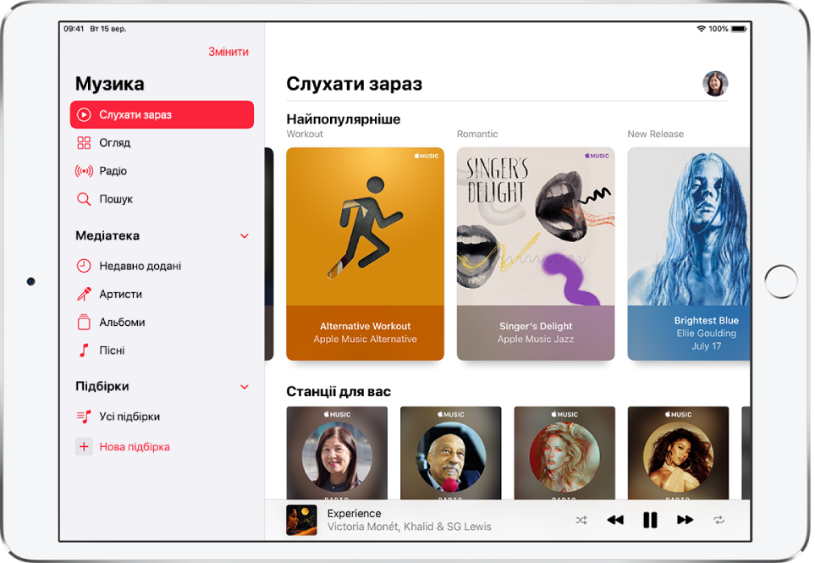Click the radio waves icon beside Радіо
This screenshot has width=815, height=563.
84,171
